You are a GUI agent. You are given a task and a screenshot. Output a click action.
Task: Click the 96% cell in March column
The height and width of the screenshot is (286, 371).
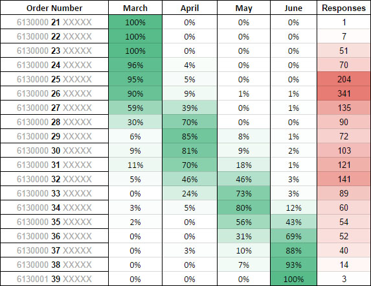(x=135, y=65)
